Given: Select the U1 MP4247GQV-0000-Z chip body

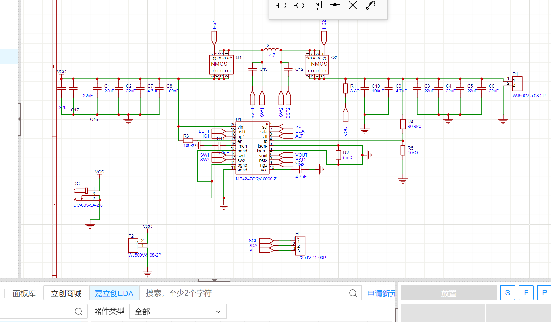Looking at the screenshot, I should (x=252, y=148).
